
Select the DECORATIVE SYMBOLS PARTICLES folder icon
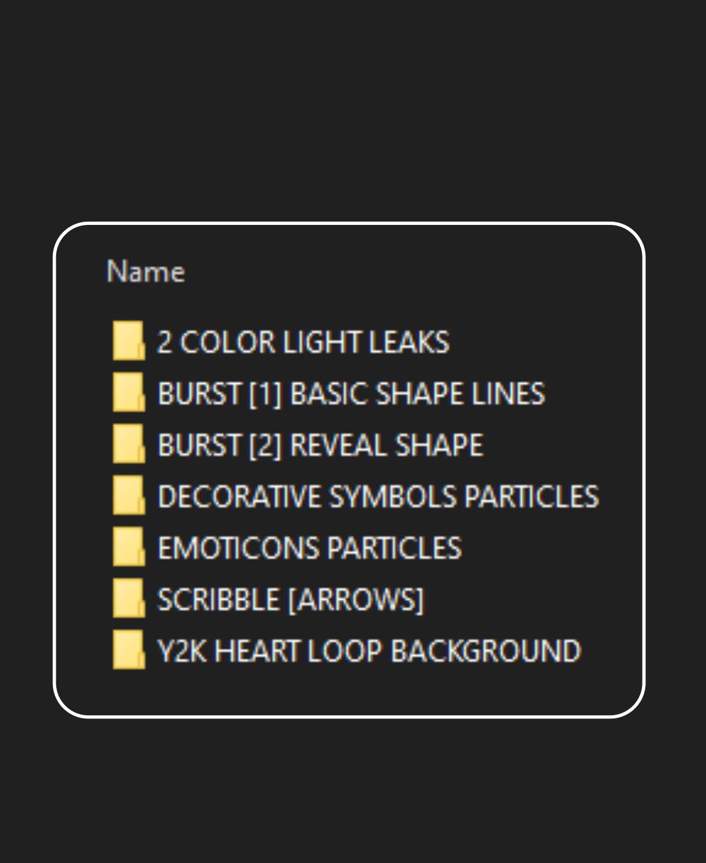tap(128, 496)
